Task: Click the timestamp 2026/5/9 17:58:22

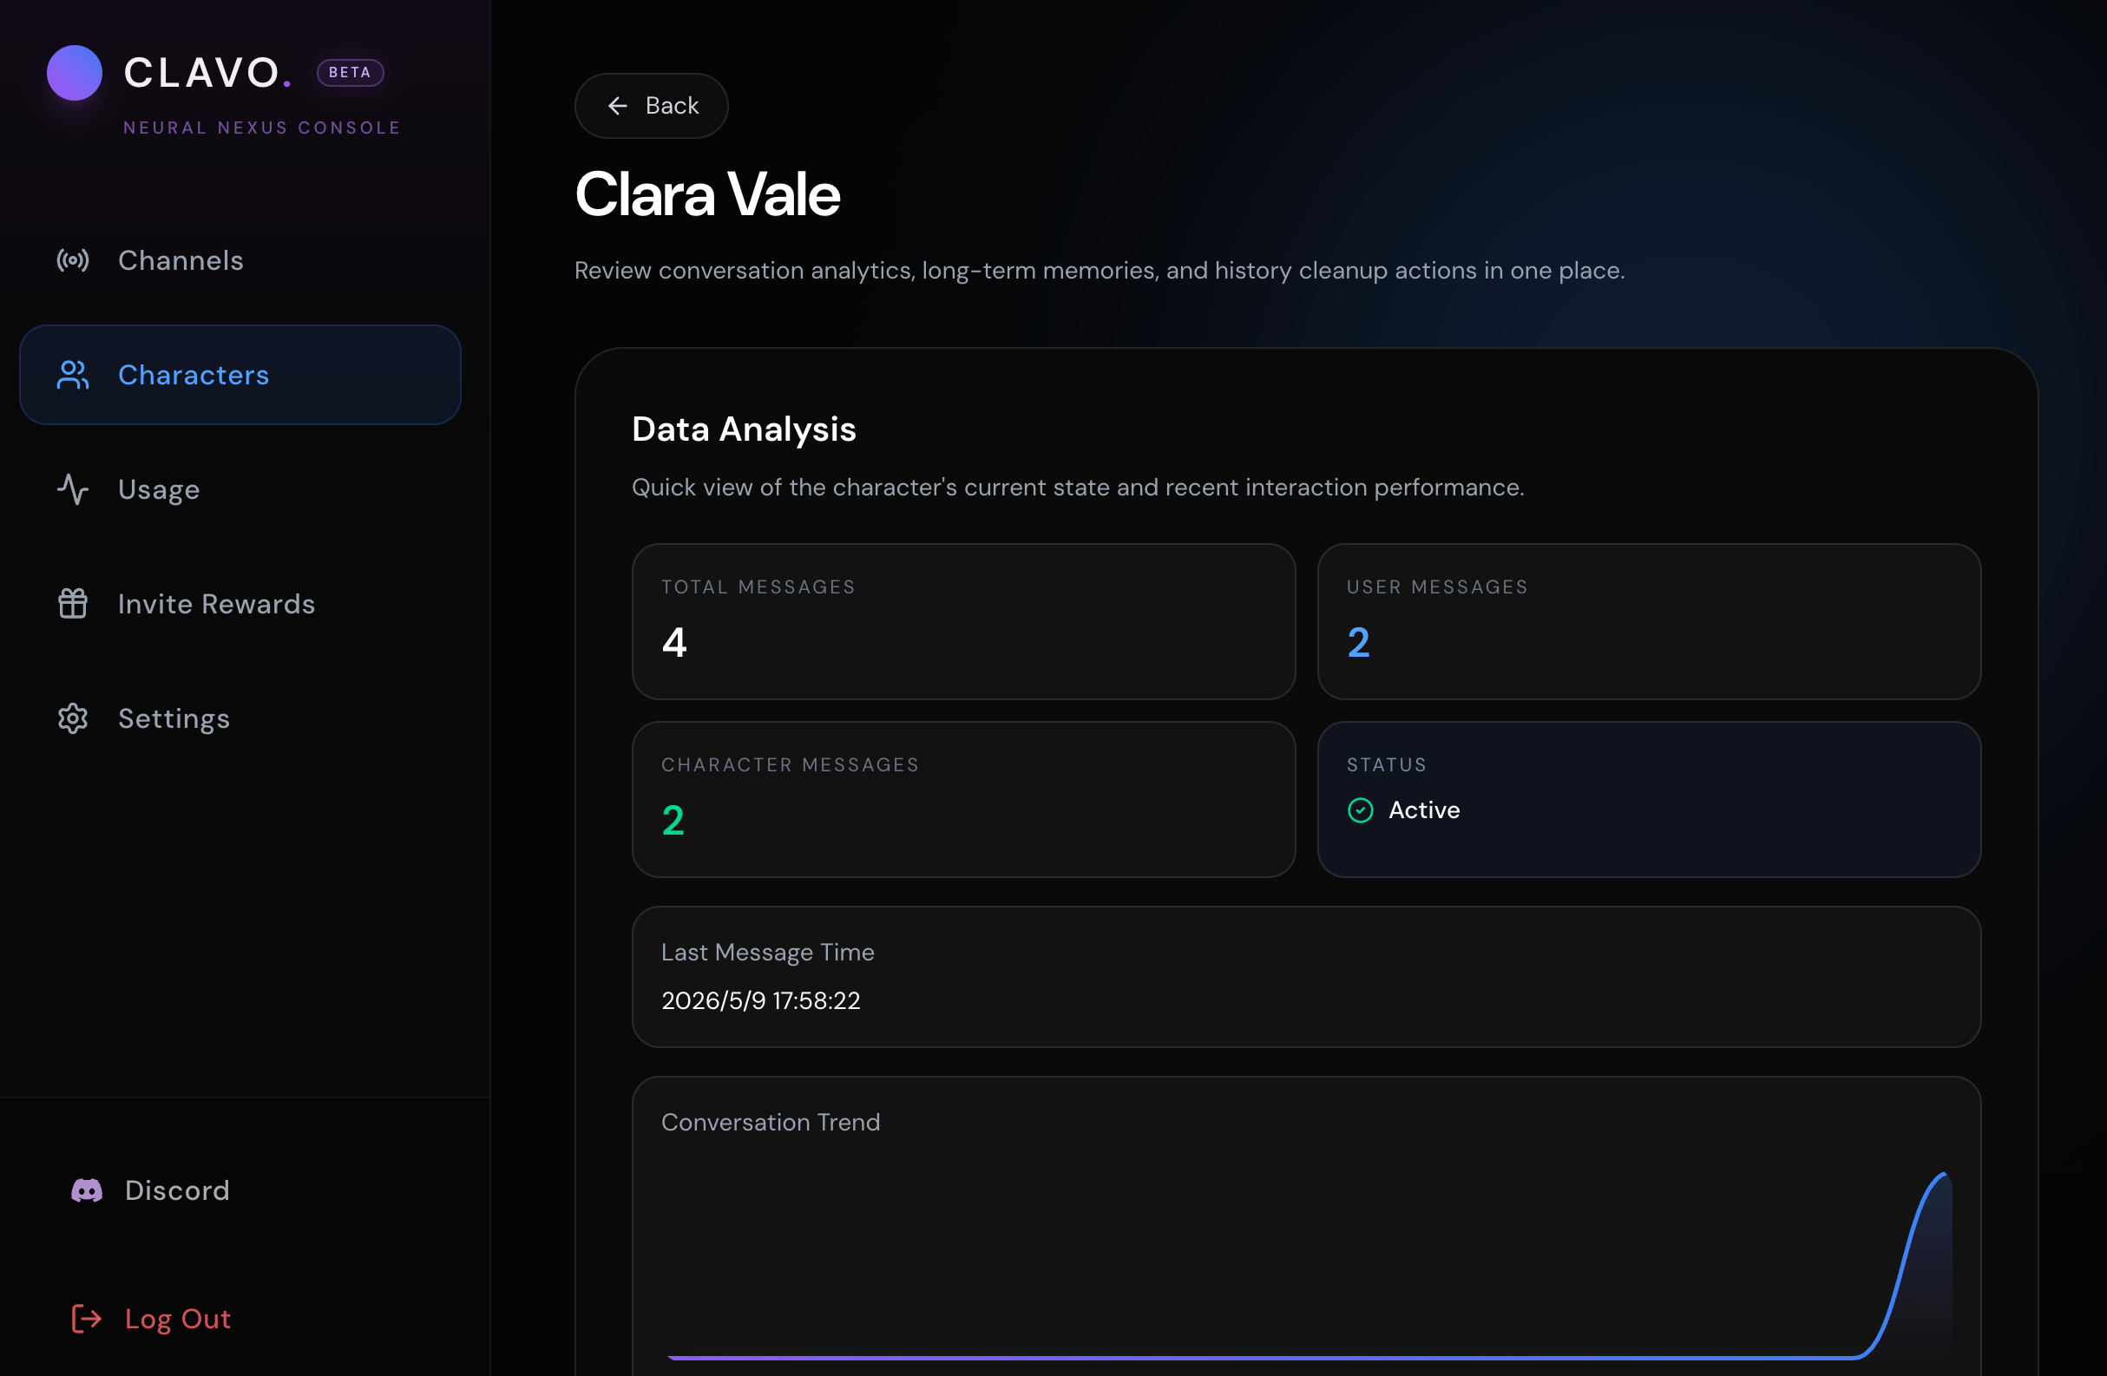Action: pos(760,1000)
